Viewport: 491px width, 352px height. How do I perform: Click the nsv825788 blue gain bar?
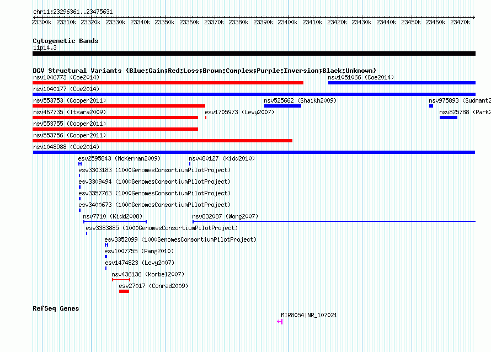coord(449,118)
